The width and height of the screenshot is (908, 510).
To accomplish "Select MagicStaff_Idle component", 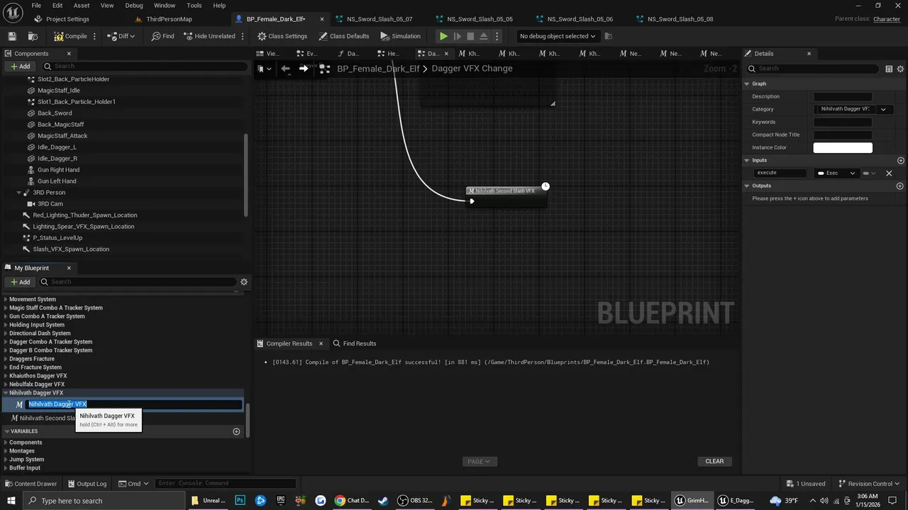I will pyautogui.click(x=58, y=91).
